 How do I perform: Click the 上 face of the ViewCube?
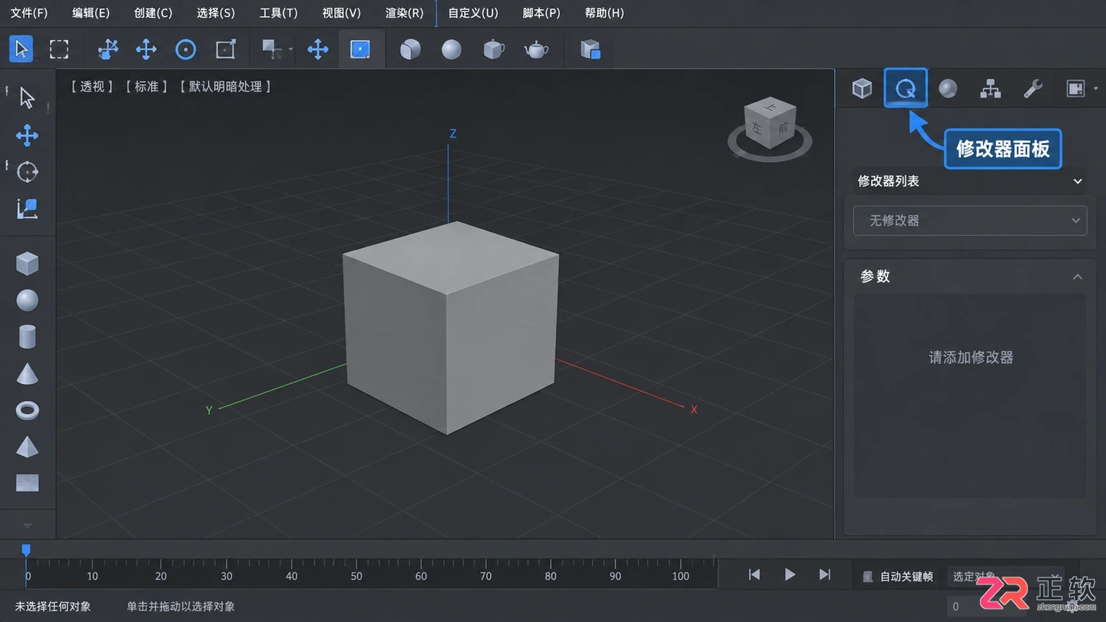pyautogui.click(x=772, y=108)
